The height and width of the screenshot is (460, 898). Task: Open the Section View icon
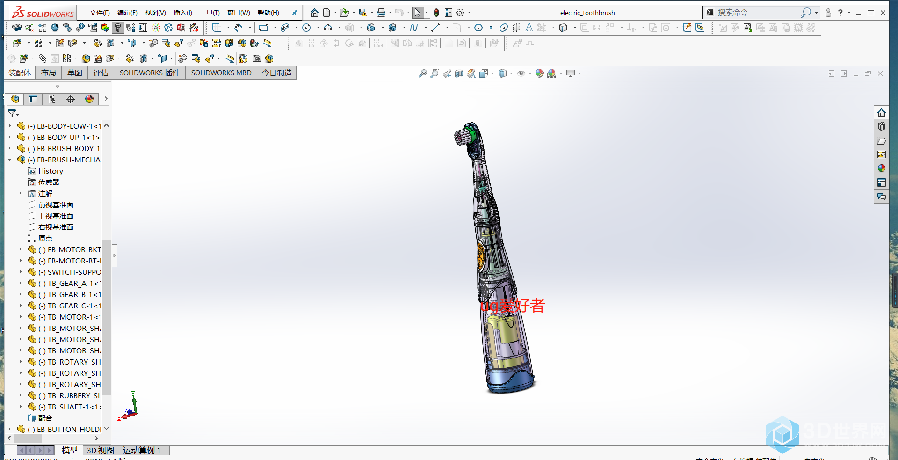point(459,73)
